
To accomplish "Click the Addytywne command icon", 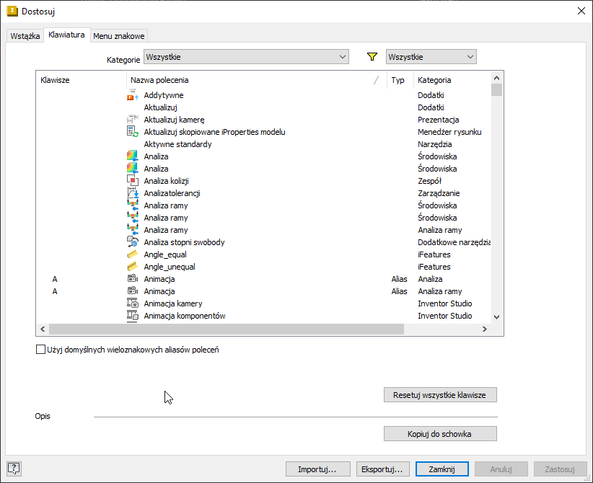I will coord(132,95).
